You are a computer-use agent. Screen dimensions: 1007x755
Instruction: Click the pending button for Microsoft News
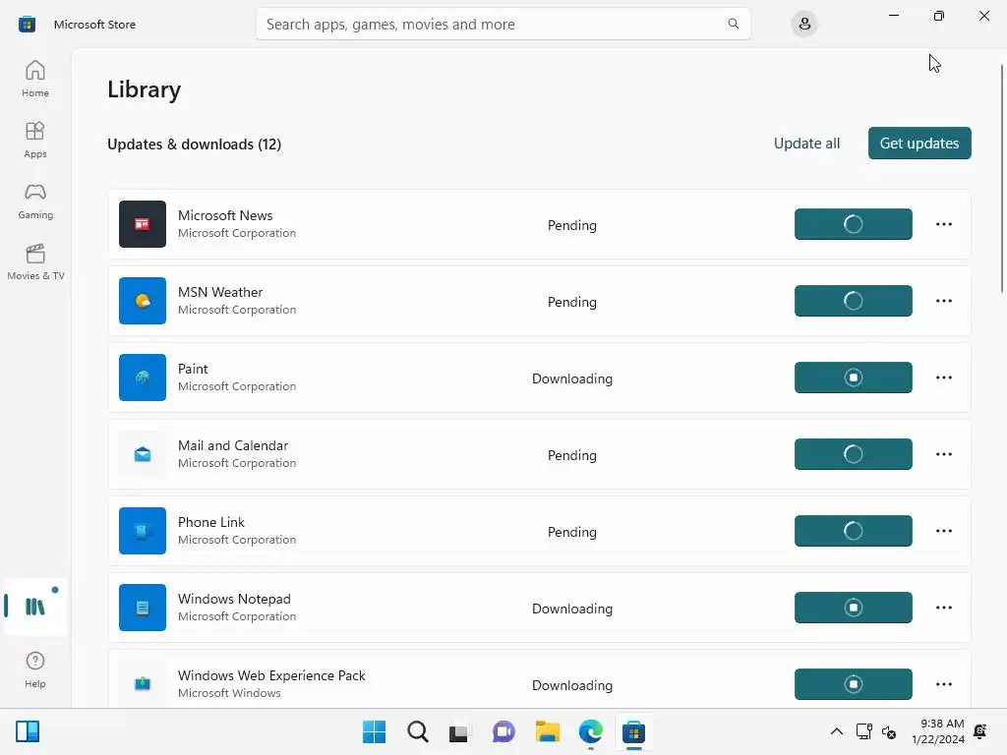point(853,224)
